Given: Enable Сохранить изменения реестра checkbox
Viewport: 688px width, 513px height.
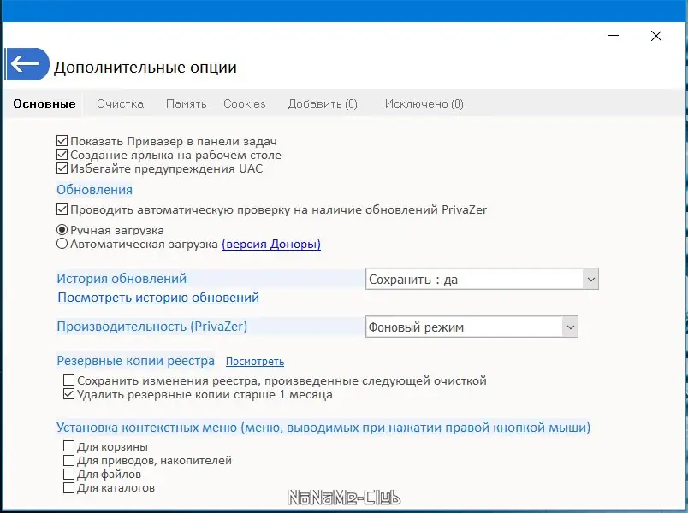Looking at the screenshot, I should [69, 380].
